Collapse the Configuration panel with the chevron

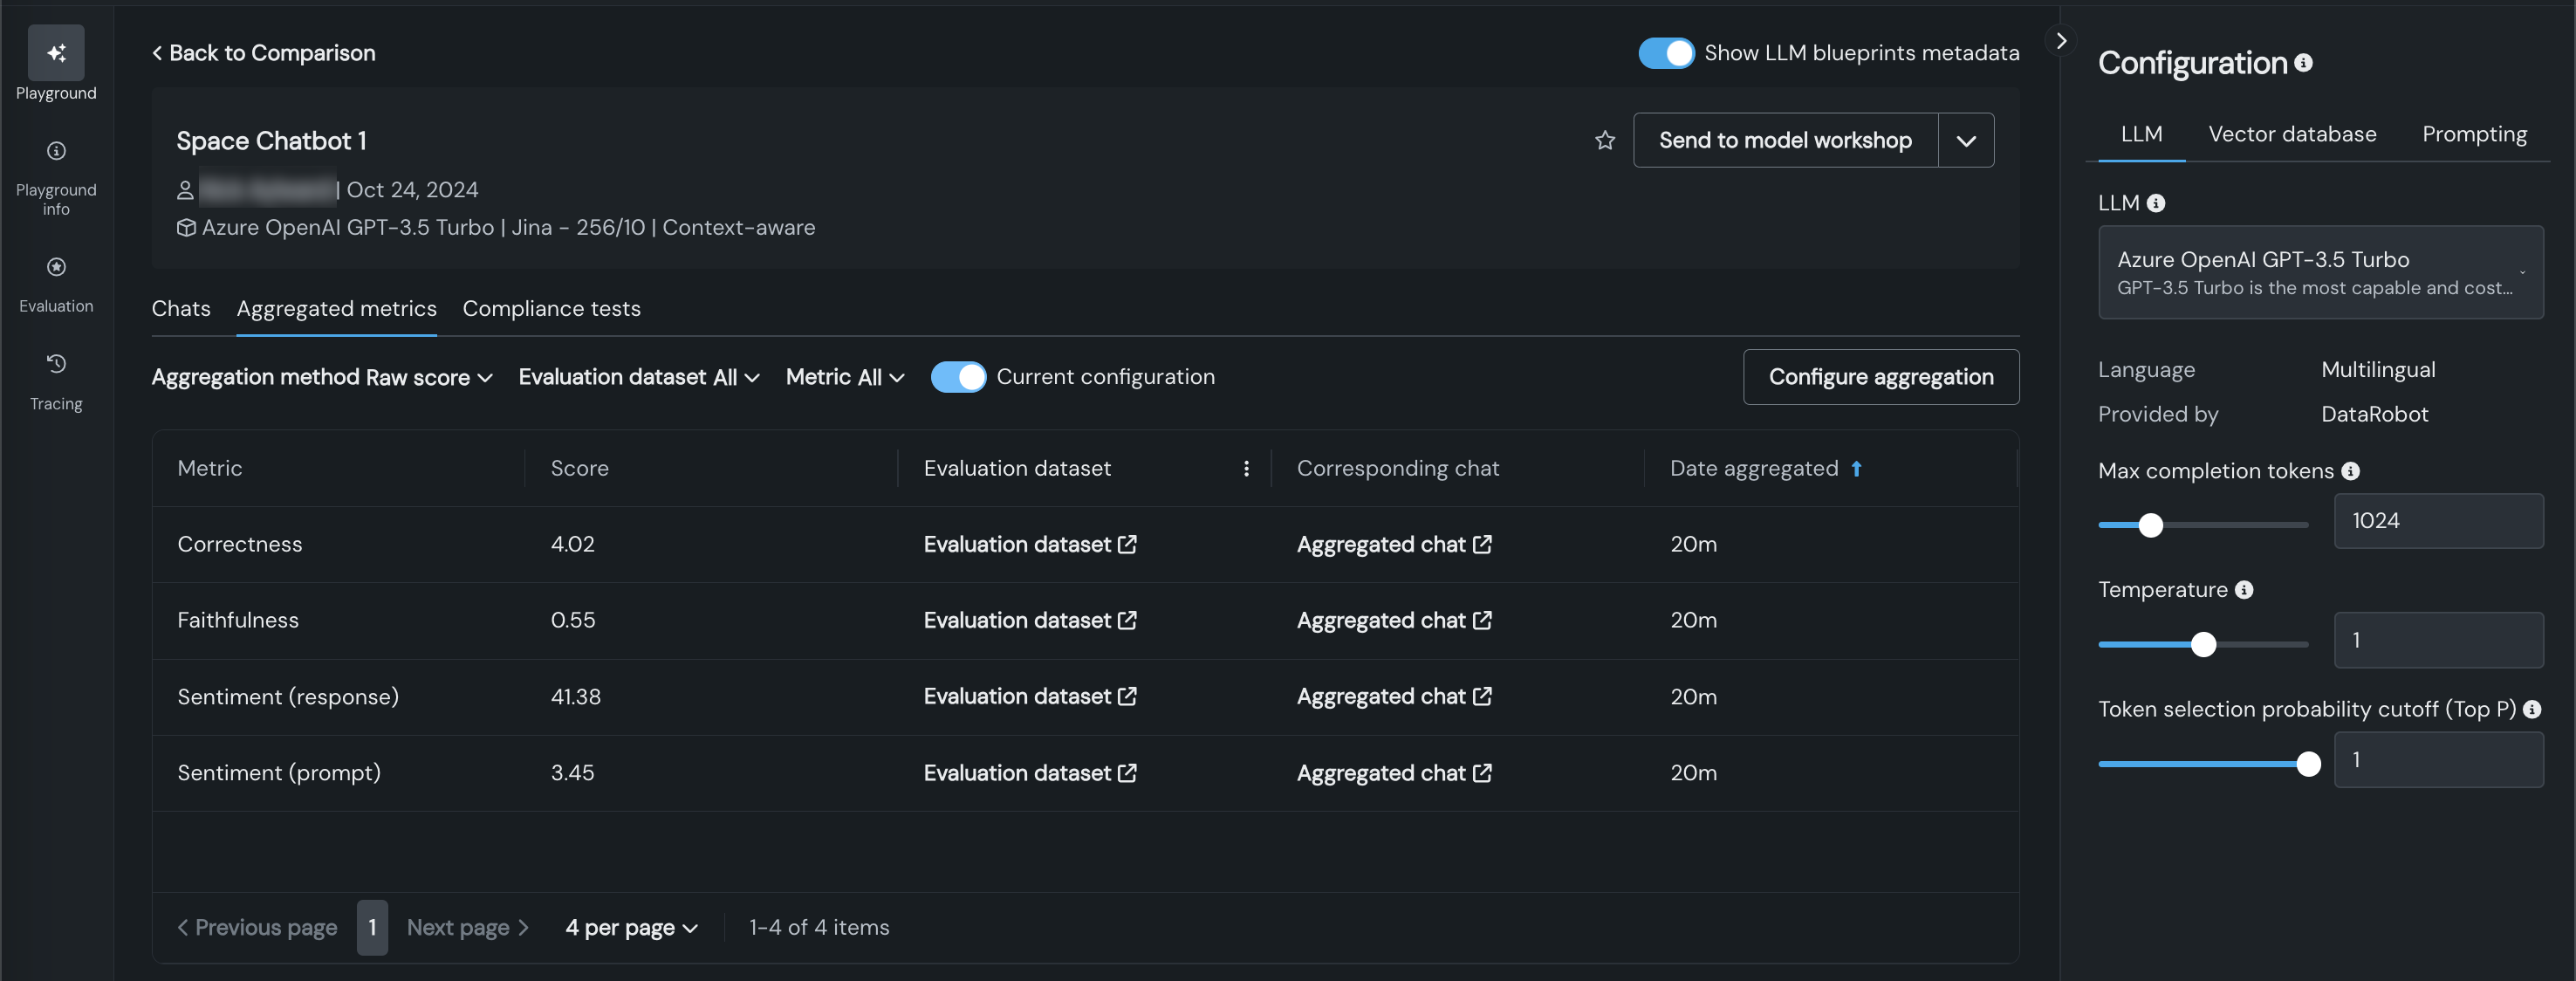pyautogui.click(x=2061, y=41)
